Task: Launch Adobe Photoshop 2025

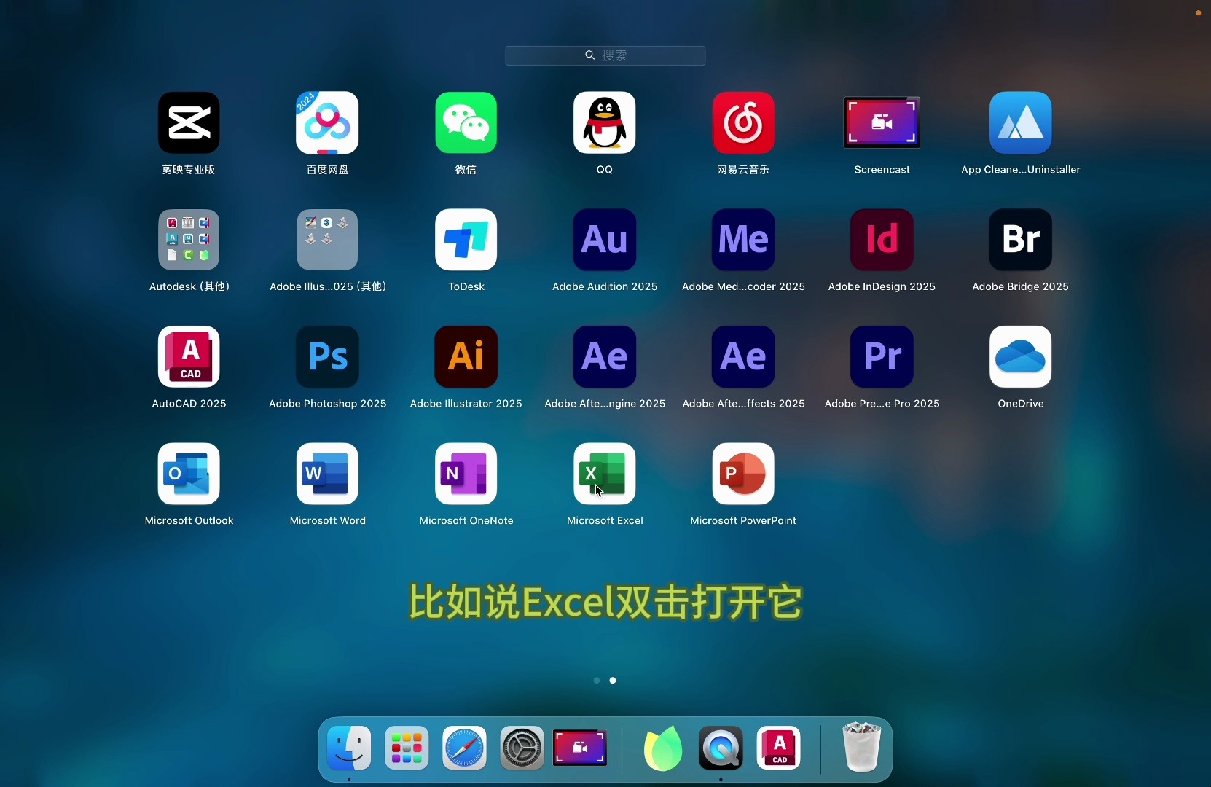Action: coord(328,357)
